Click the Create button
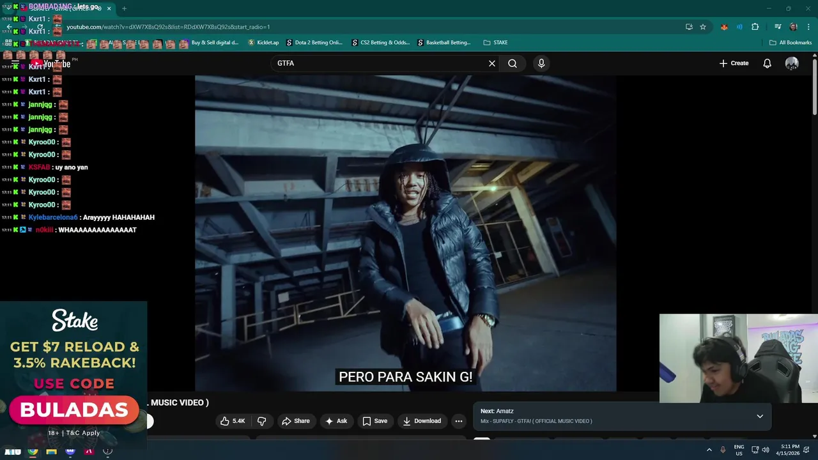 click(x=734, y=63)
